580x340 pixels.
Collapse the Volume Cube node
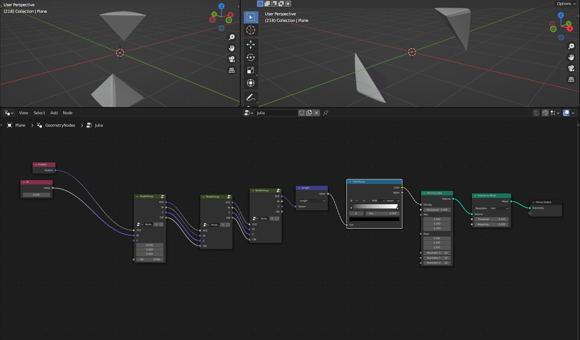point(424,193)
